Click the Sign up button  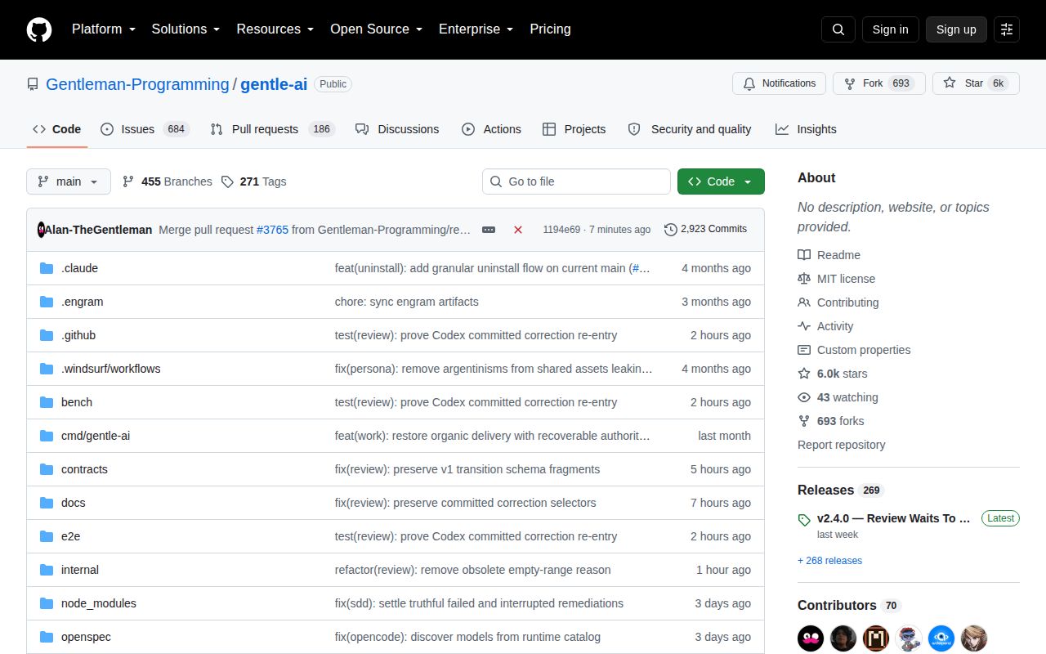956,29
